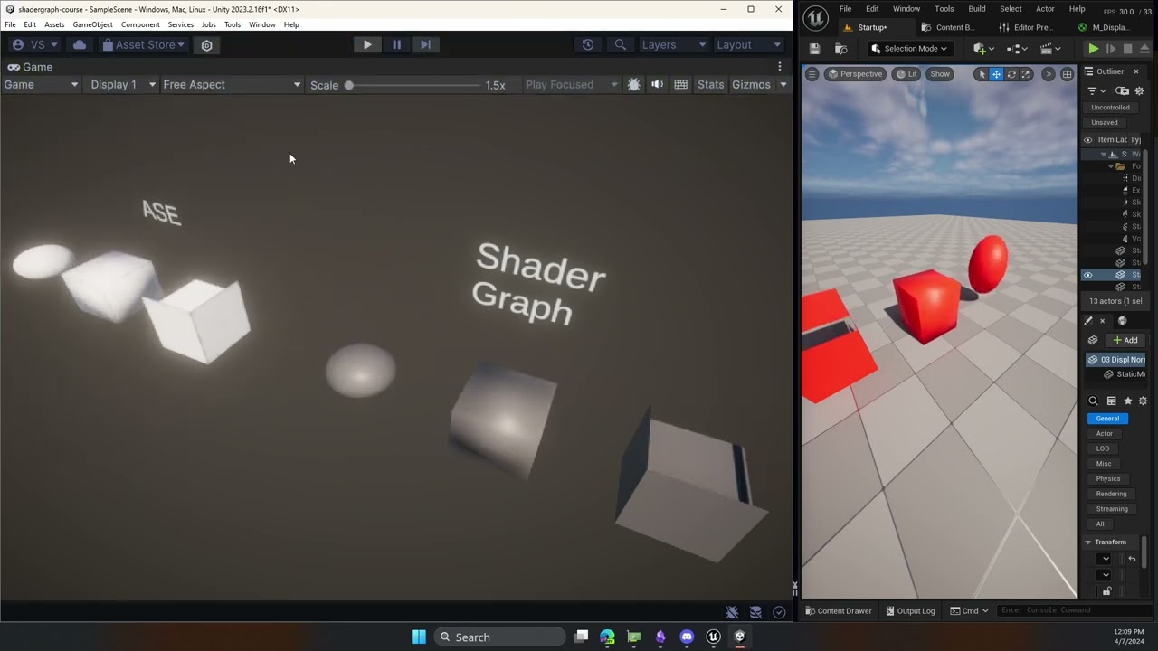Image resolution: width=1158 pixels, height=651 pixels.
Task: Adjust the Game view Scale slider
Action: [x=414, y=85]
